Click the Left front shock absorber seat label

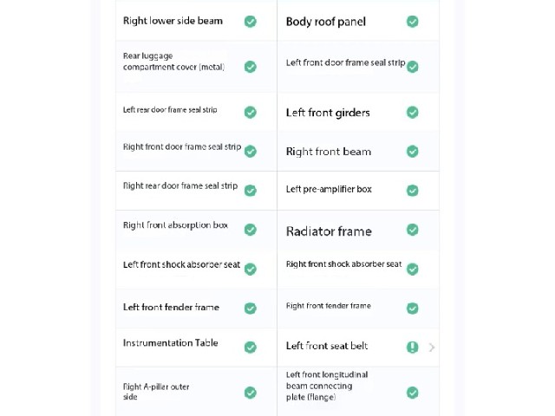point(181,264)
